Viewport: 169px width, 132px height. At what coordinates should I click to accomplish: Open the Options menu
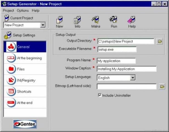click(x=23, y=10)
